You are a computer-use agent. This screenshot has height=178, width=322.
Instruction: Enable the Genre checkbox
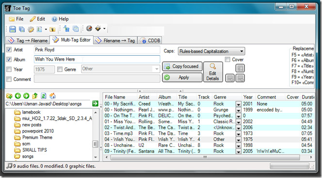pyautogui.click(x=60, y=69)
